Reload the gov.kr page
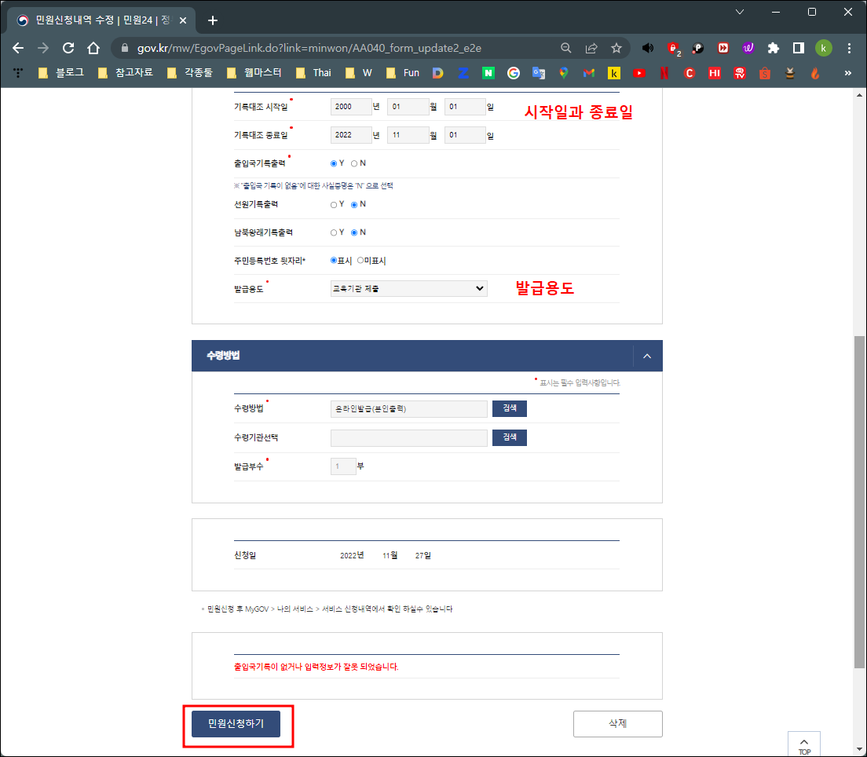 tap(68, 48)
